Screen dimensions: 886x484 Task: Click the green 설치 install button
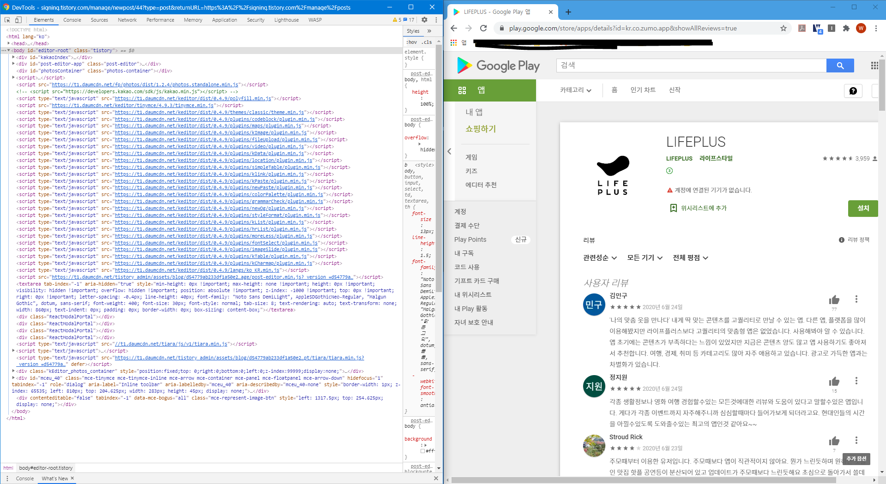[x=863, y=209]
